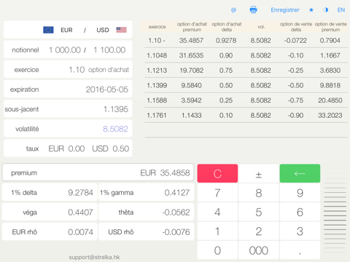
Task: Select the USD flag icon
Action: tap(121, 30)
